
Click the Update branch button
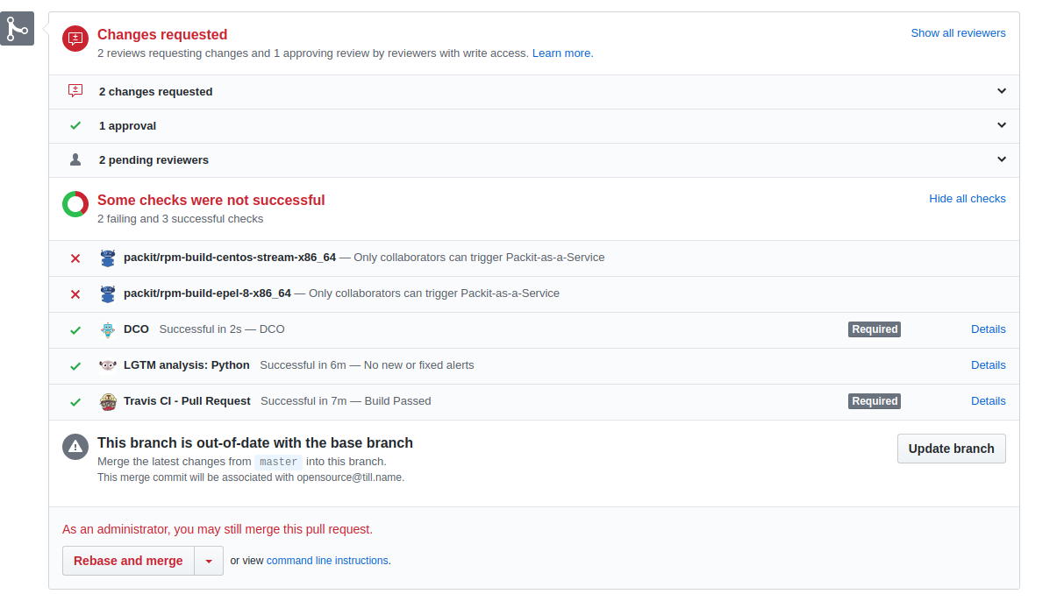pyautogui.click(x=952, y=449)
